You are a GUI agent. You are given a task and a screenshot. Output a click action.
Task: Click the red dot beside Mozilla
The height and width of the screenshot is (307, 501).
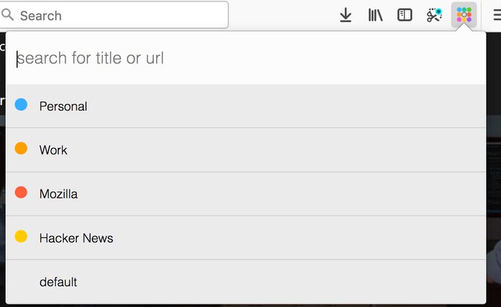pyautogui.click(x=21, y=192)
